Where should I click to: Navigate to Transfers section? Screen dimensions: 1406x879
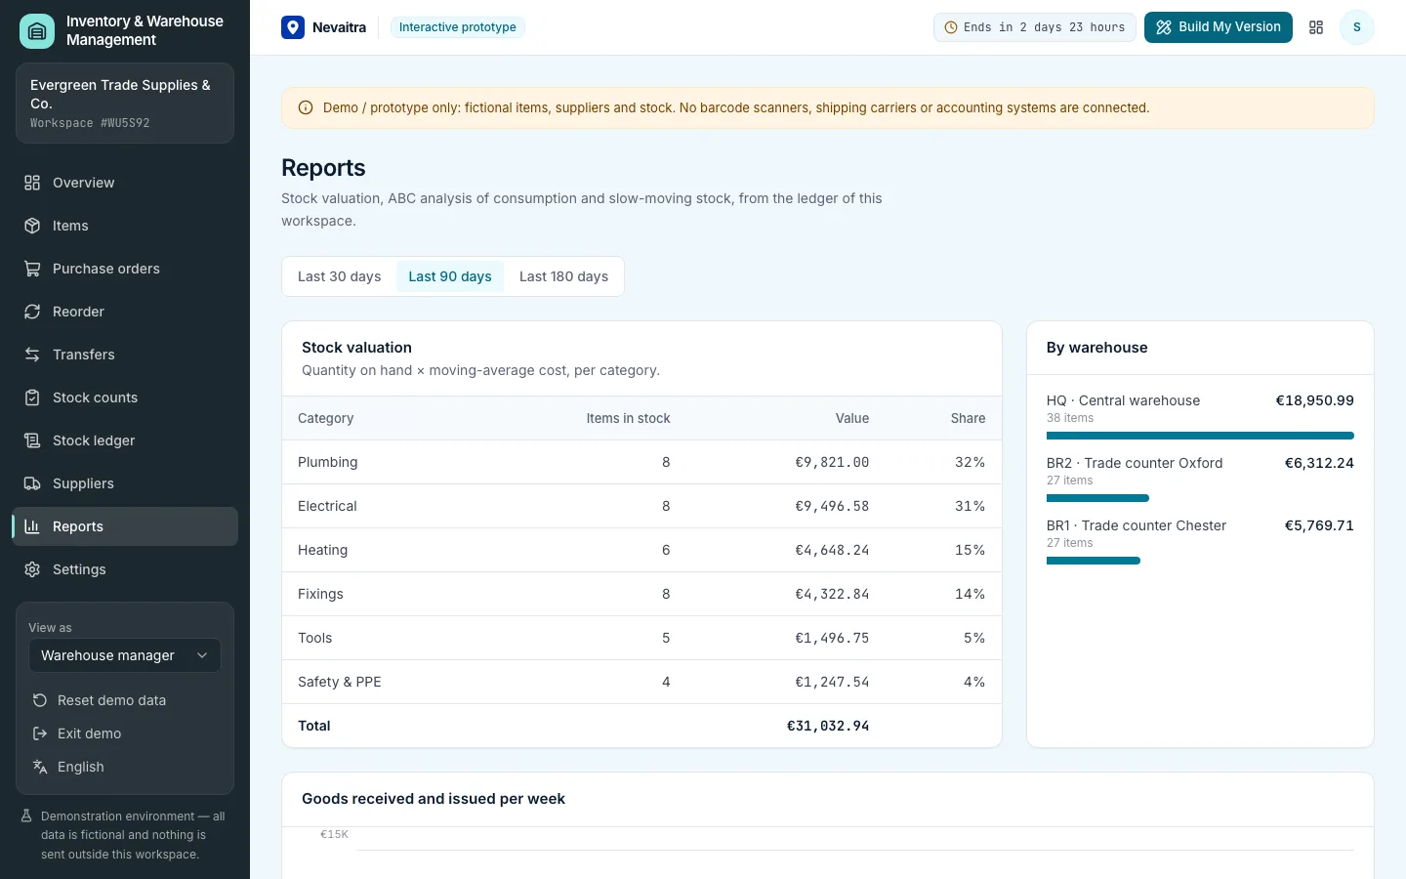[125, 355]
